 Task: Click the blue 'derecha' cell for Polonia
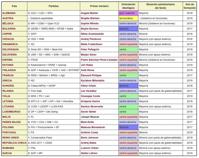(x=128, y=127)
